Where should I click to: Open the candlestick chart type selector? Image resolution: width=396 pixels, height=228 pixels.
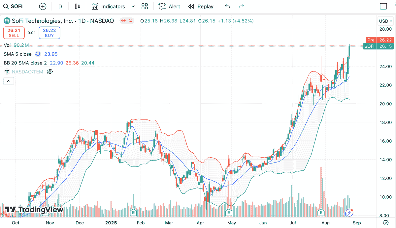pos(78,6)
